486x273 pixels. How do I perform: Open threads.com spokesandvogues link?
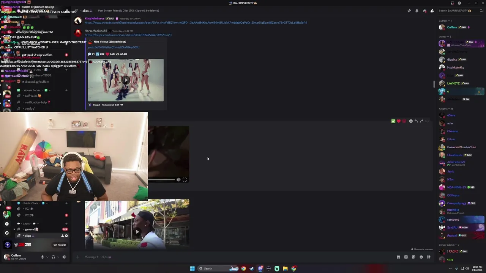(196, 23)
